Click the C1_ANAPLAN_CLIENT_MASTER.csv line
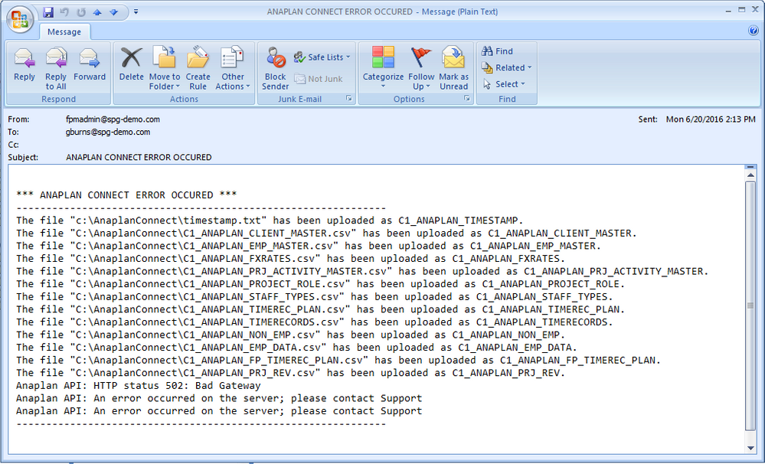This screenshot has width=765, height=464. 327,234
